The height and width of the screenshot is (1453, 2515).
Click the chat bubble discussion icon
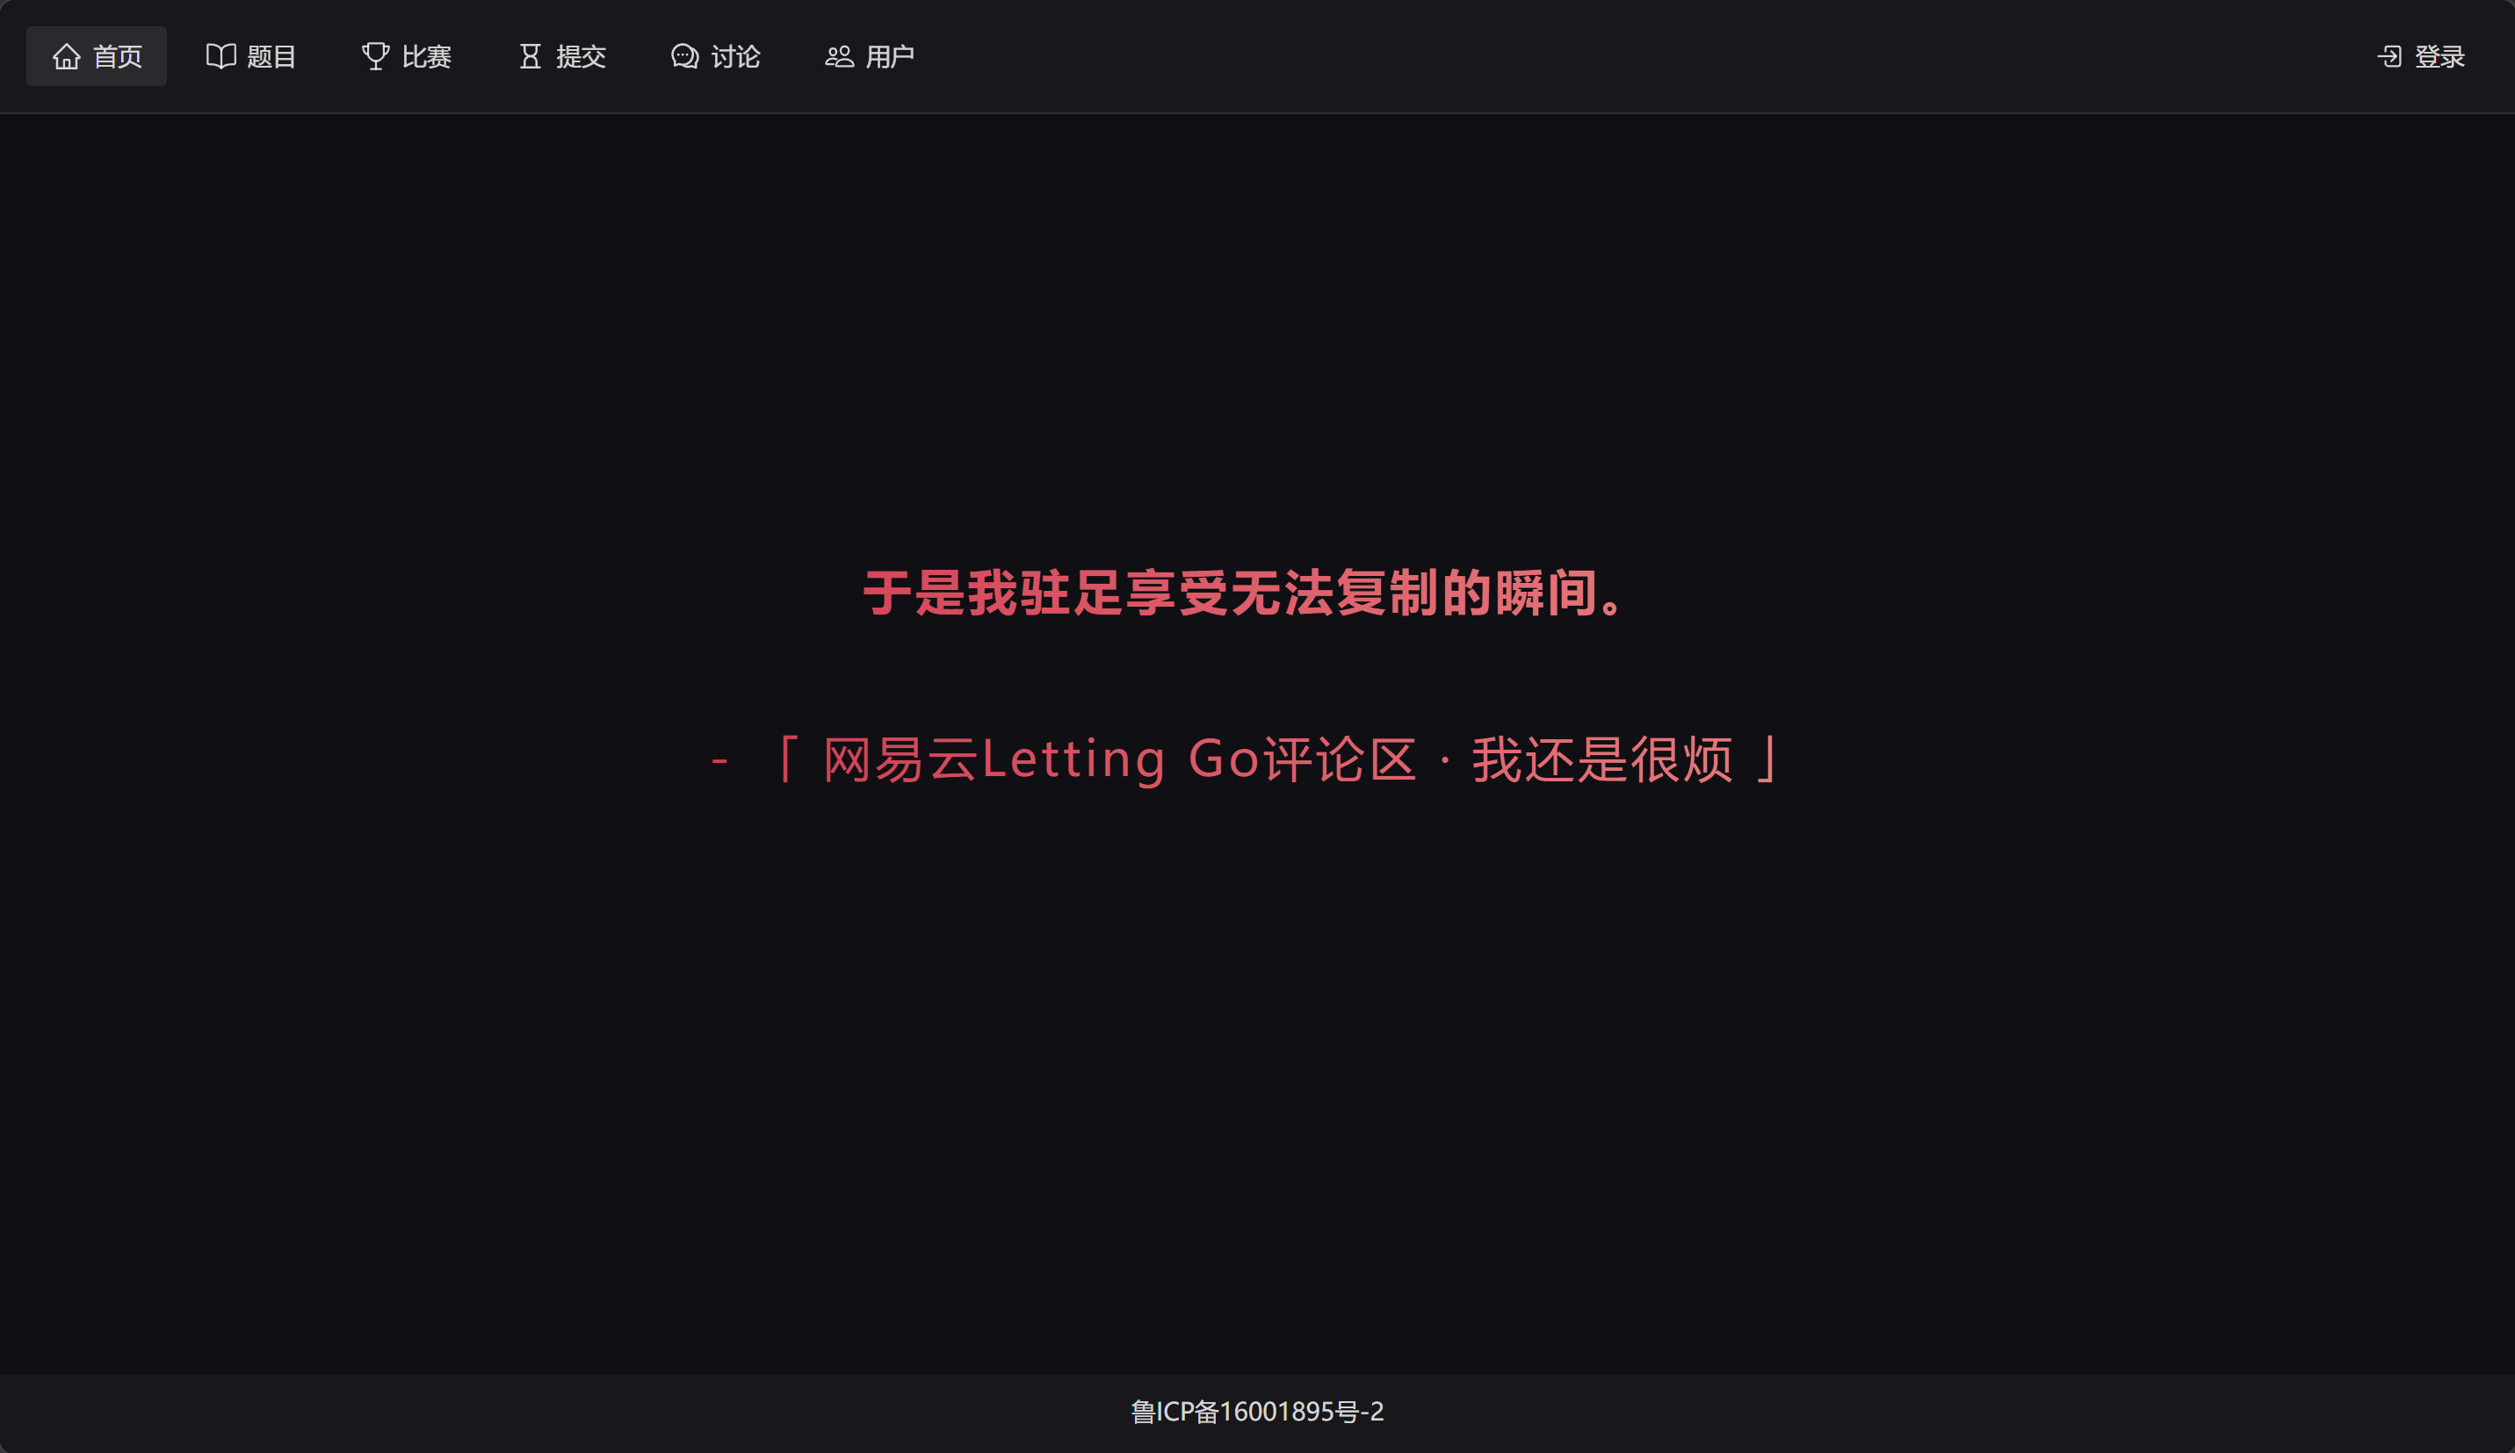(x=684, y=57)
